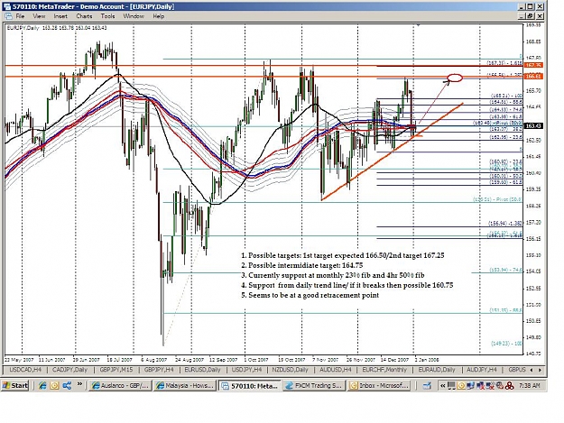The image size is (564, 423).
Task: Open the Malaysia - Hows taskbar window
Action: [185, 386]
